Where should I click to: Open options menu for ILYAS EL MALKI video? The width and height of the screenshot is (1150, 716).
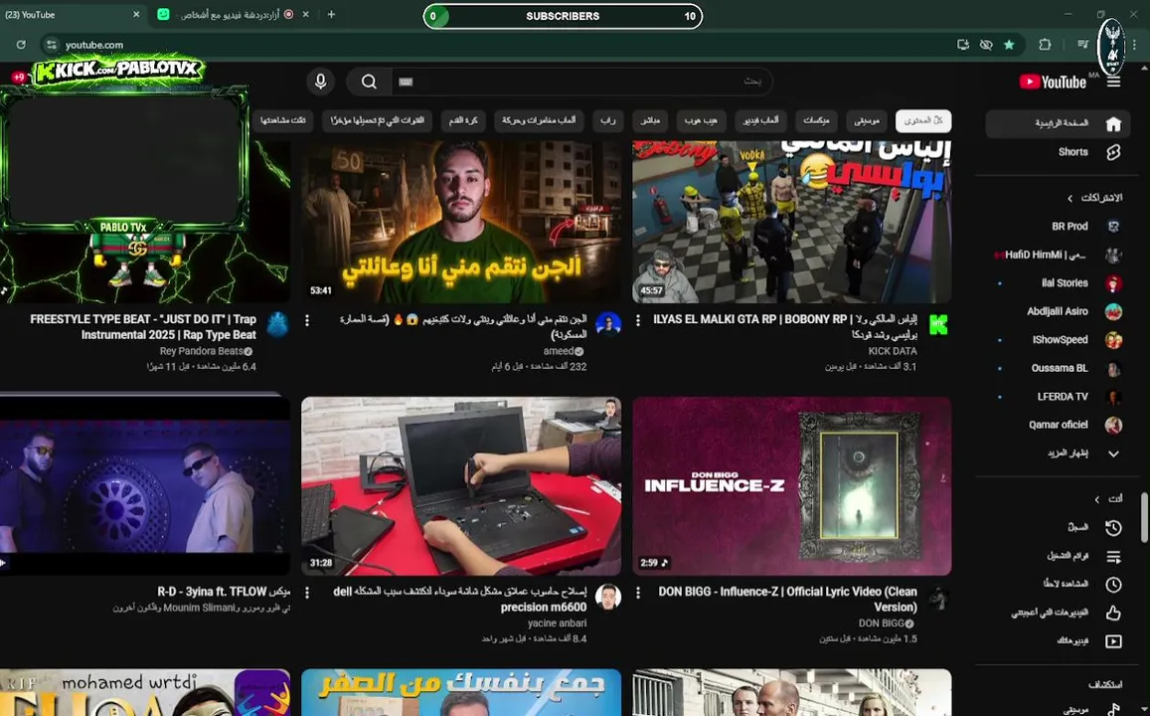[637, 320]
